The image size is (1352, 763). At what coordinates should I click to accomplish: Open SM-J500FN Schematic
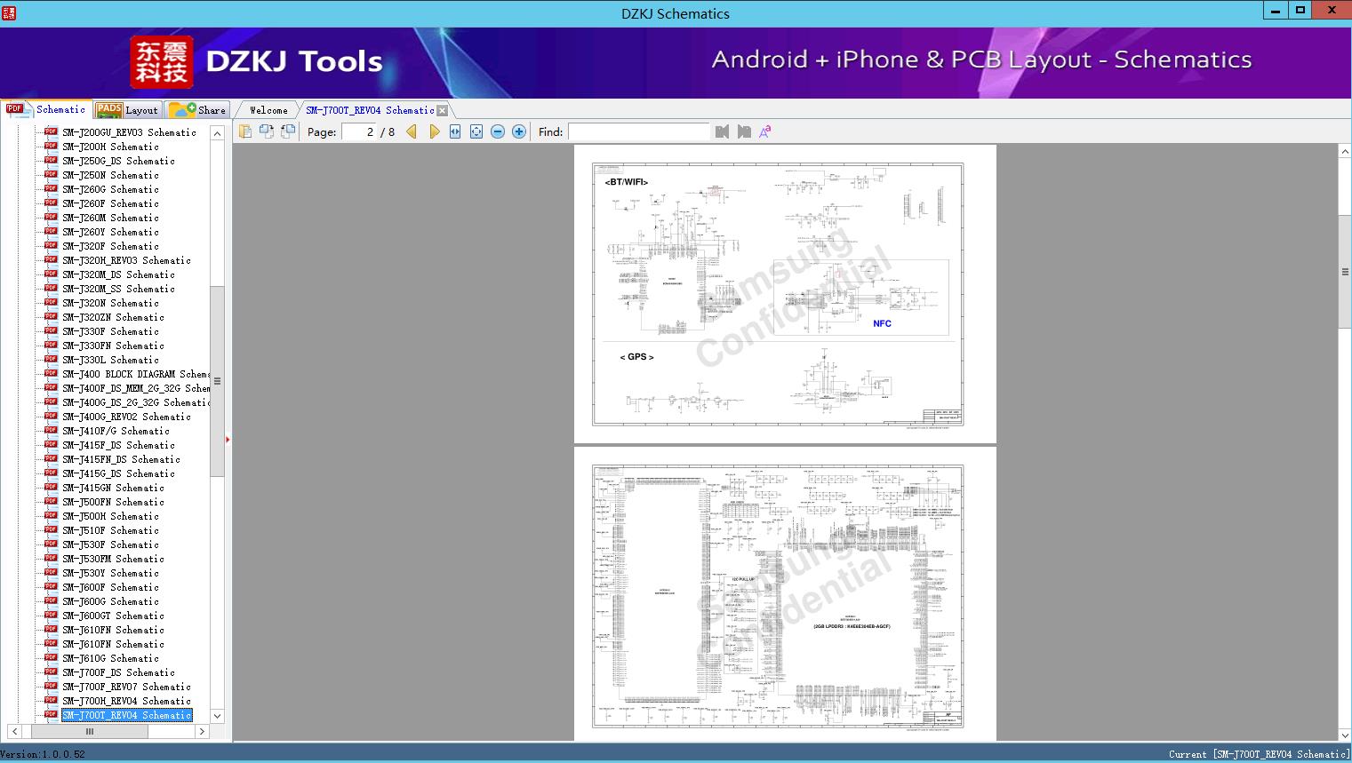(x=113, y=502)
